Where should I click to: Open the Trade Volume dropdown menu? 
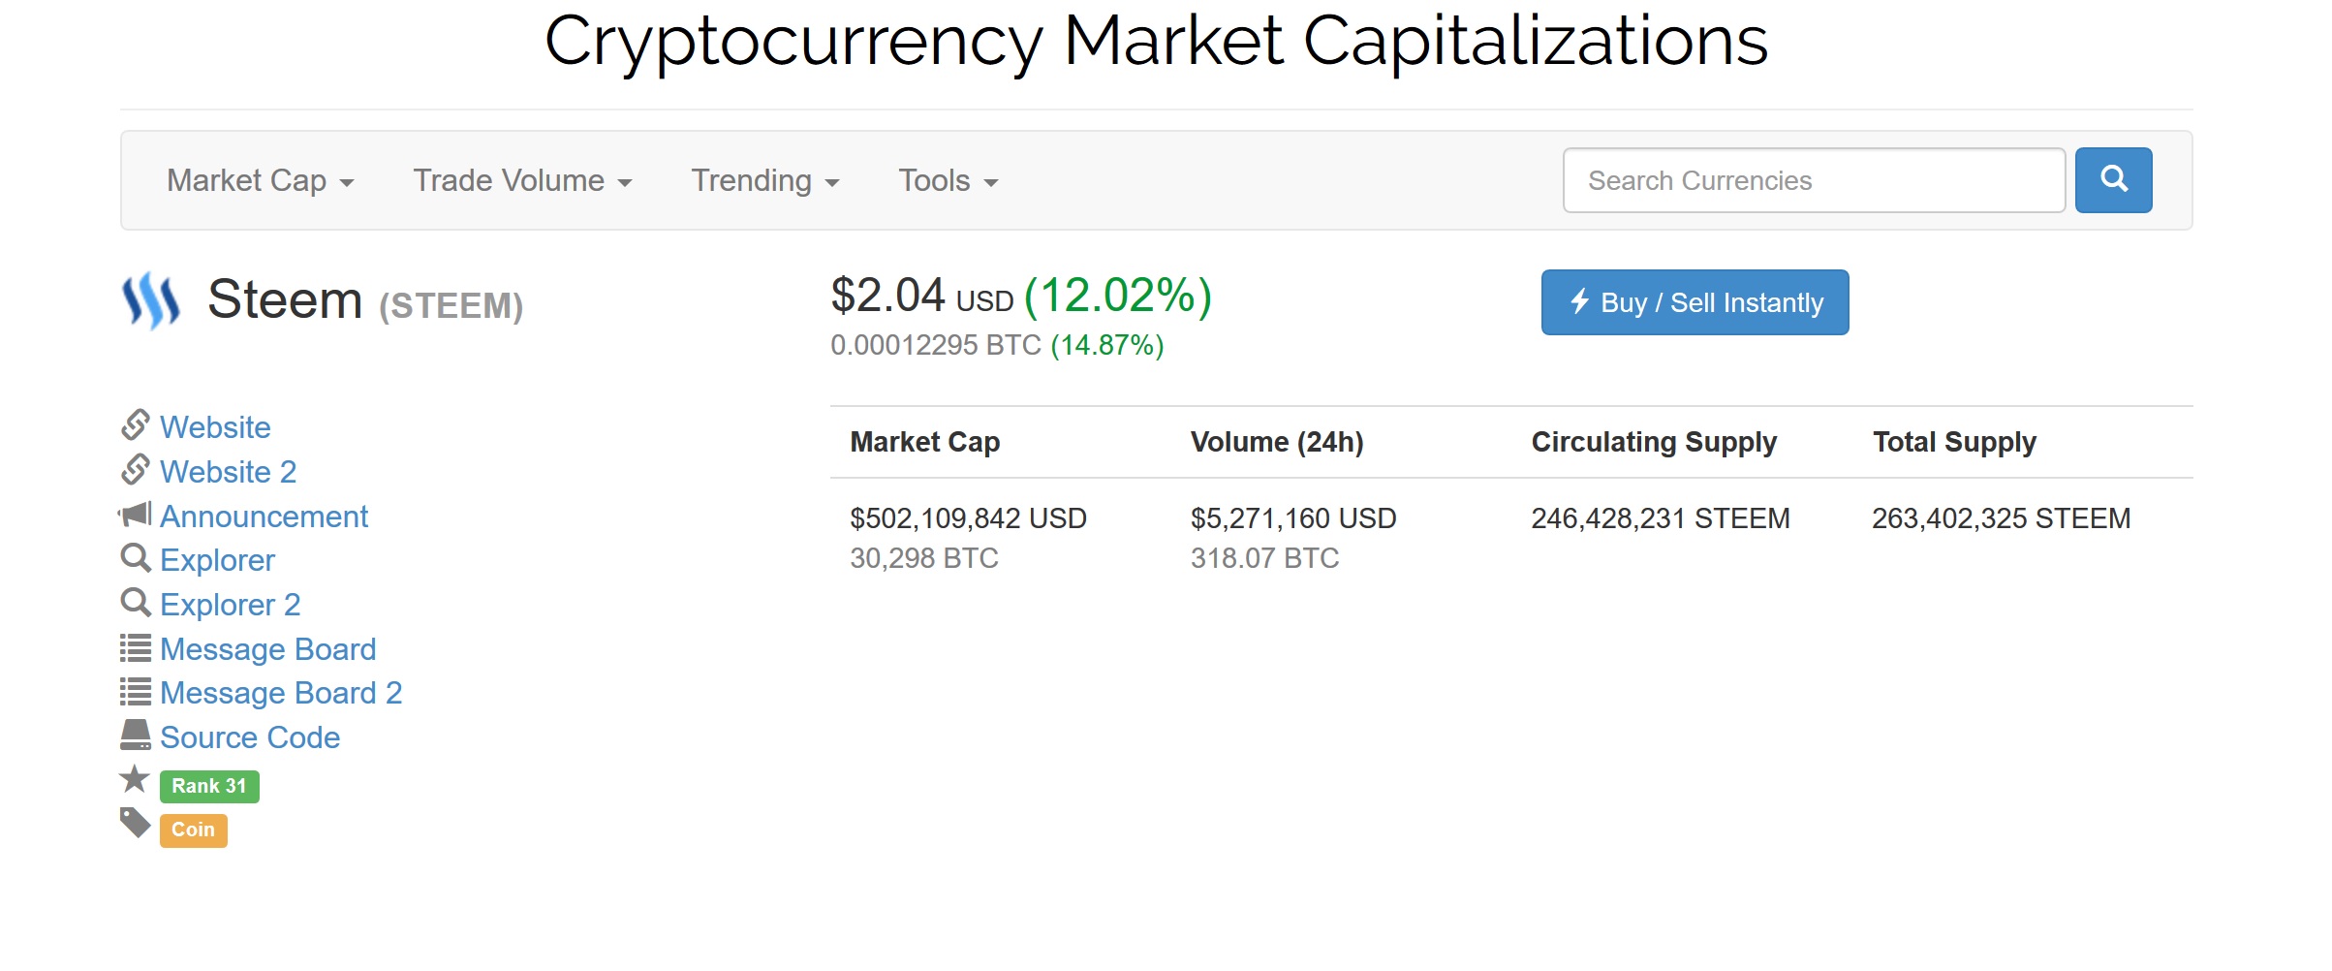522,181
